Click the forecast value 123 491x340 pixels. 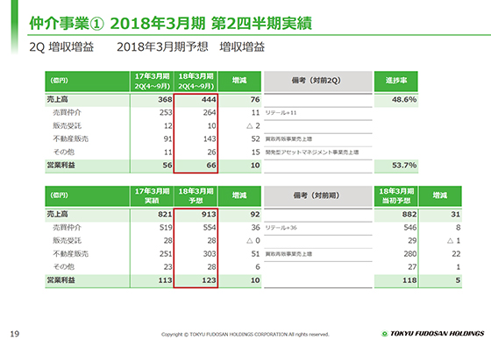point(209,280)
